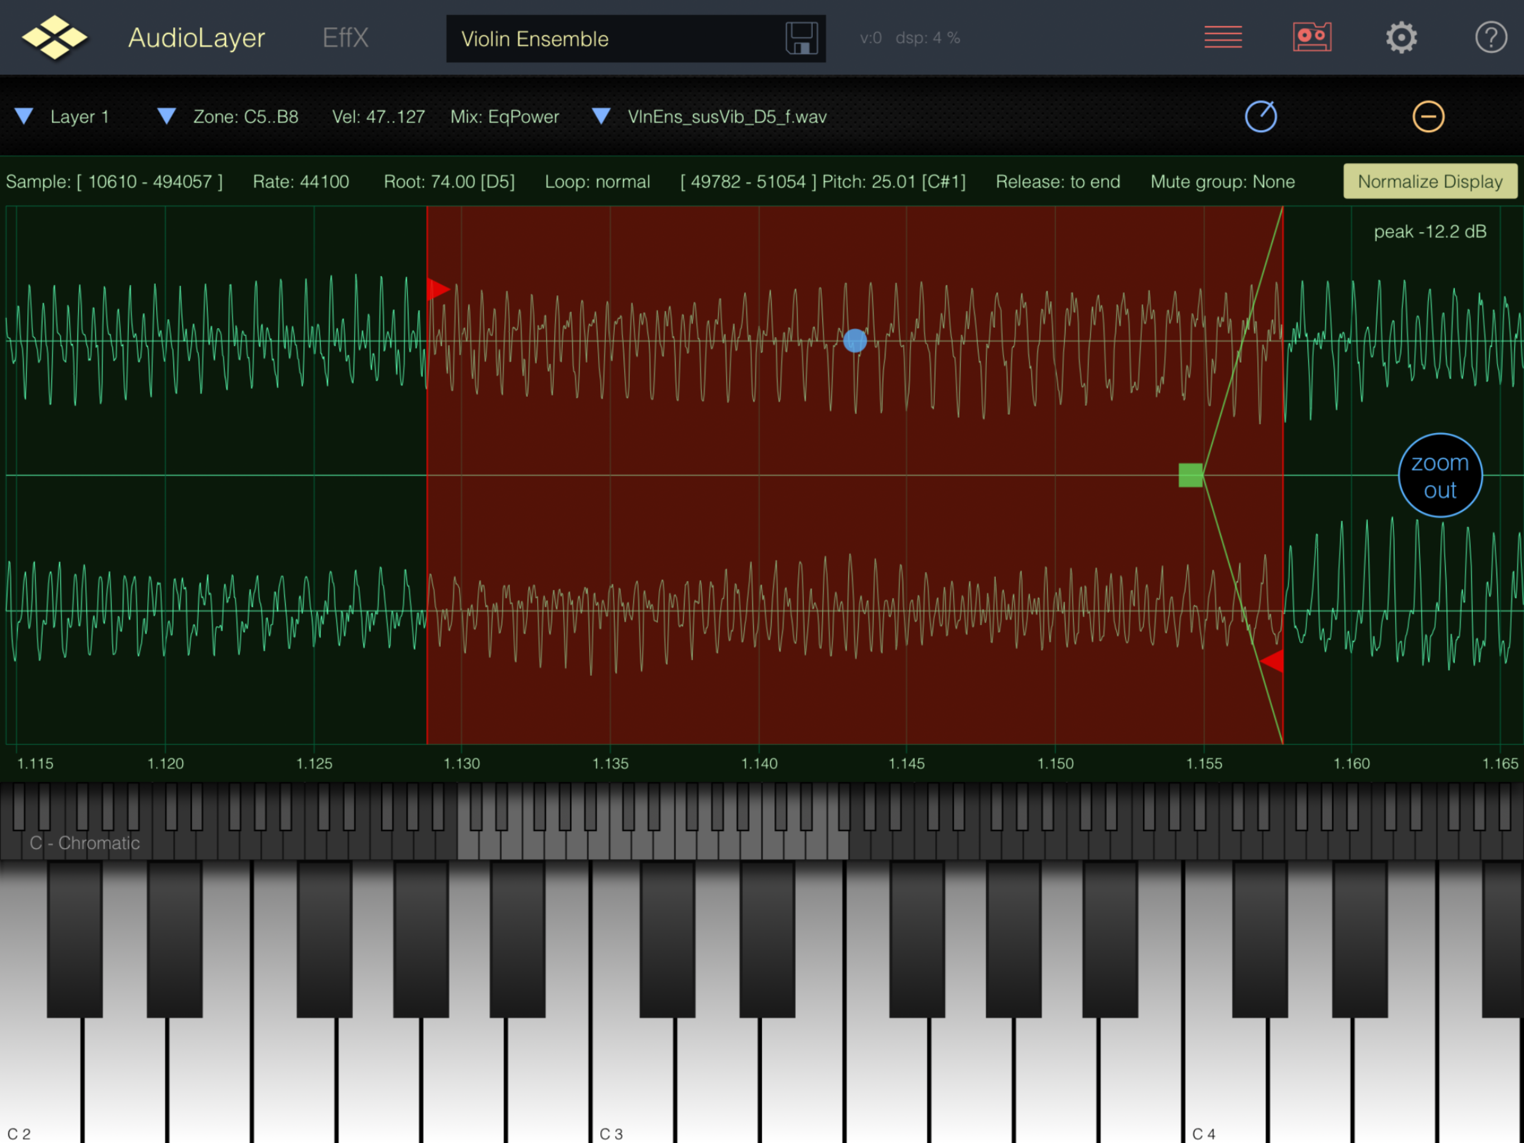Image resolution: width=1524 pixels, height=1143 pixels.
Task: Open help via the question mark icon
Action: coord(1490,37)
